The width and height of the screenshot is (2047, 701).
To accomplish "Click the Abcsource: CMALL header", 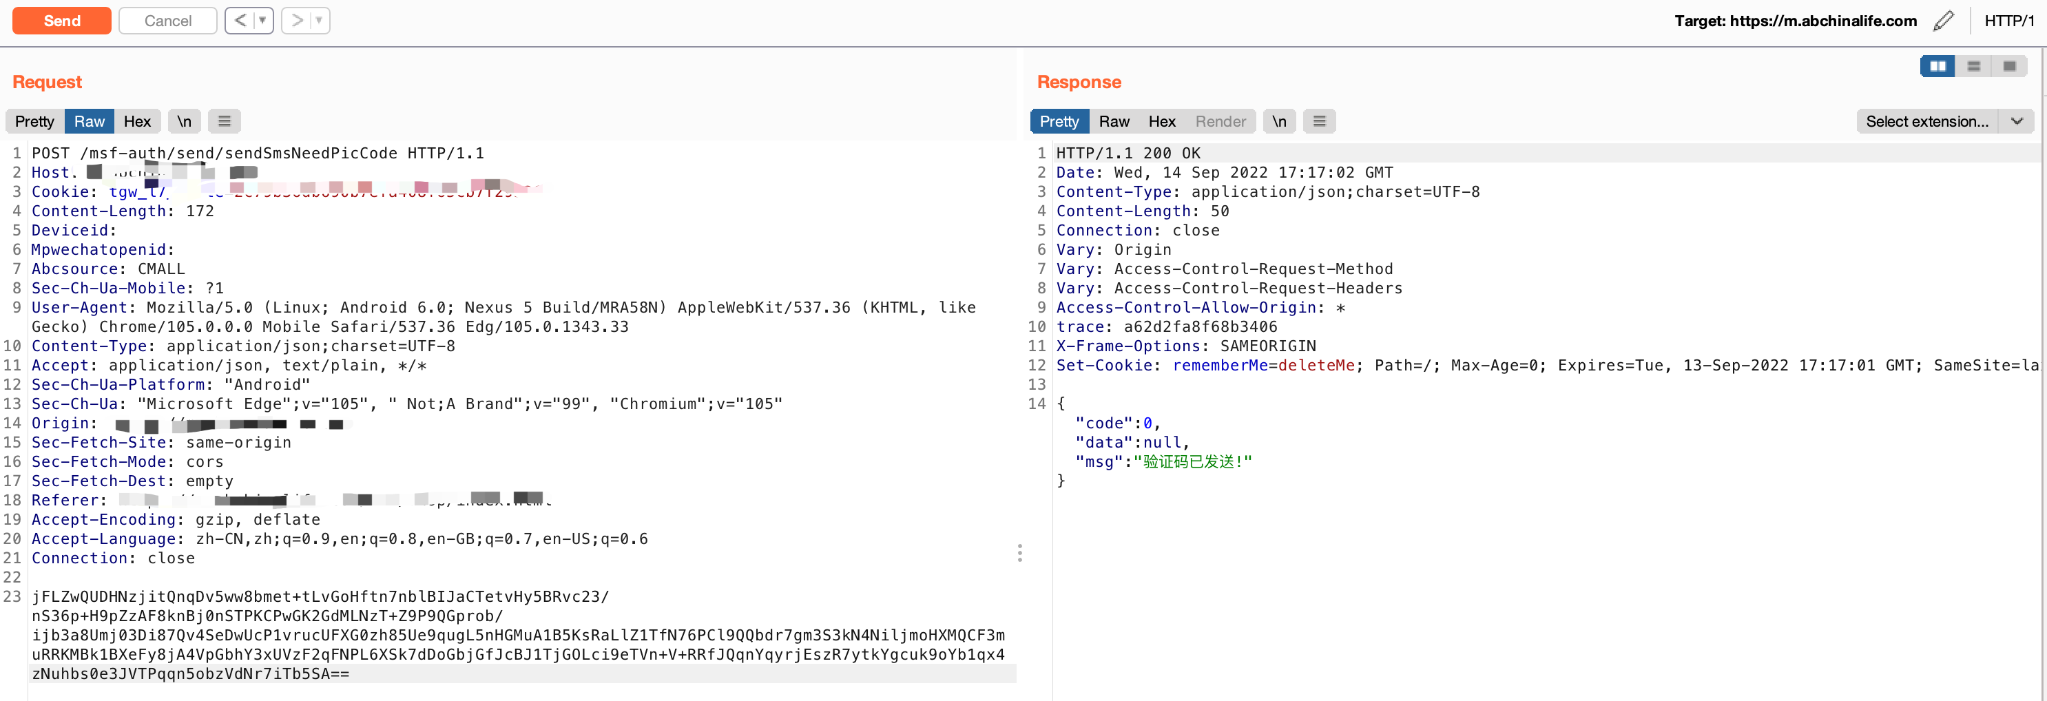I will click(108, 269).
